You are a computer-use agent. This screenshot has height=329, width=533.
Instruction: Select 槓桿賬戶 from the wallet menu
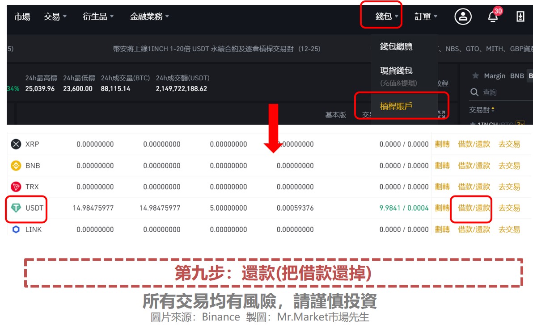tap(395, 106)
